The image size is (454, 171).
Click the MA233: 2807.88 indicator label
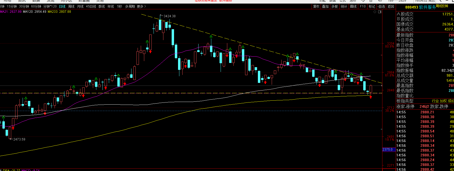(59, 11)
